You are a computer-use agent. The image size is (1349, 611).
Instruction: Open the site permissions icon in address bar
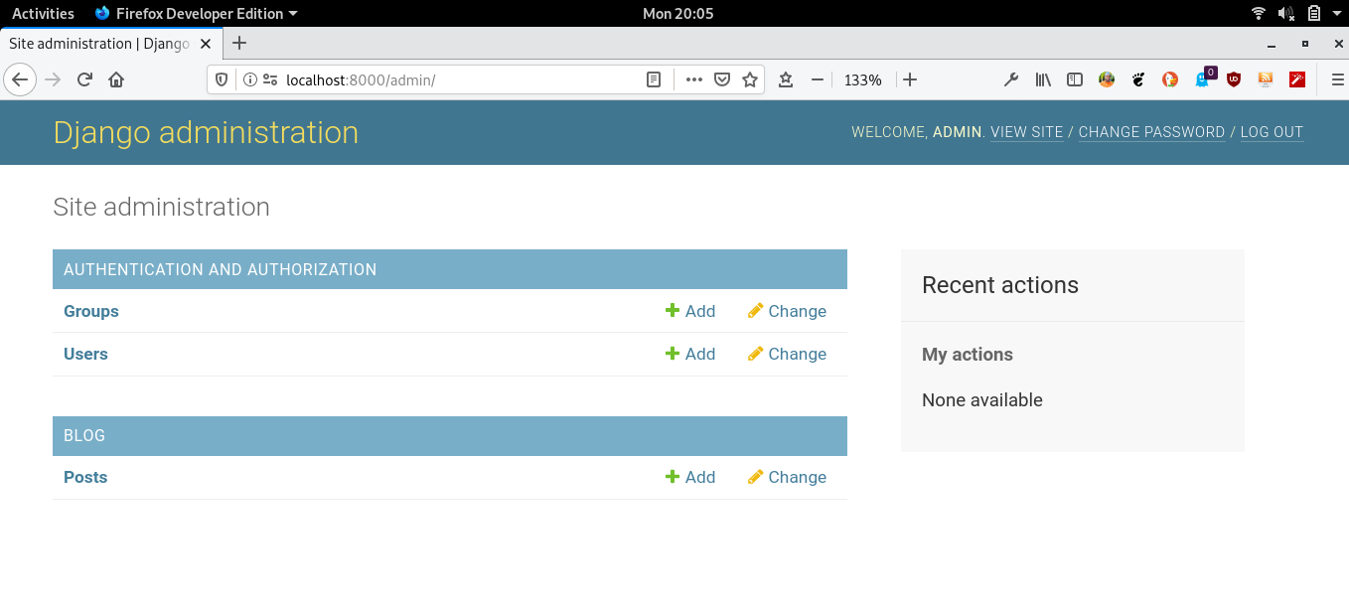(x=269, y=79)
